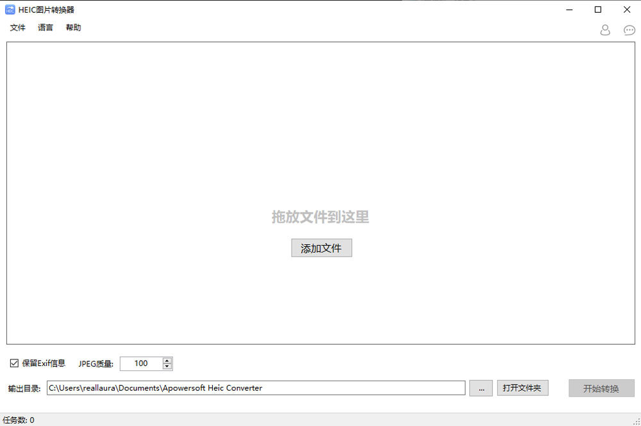
Task: Click the 输出目录 label
Action: [24, 388]
